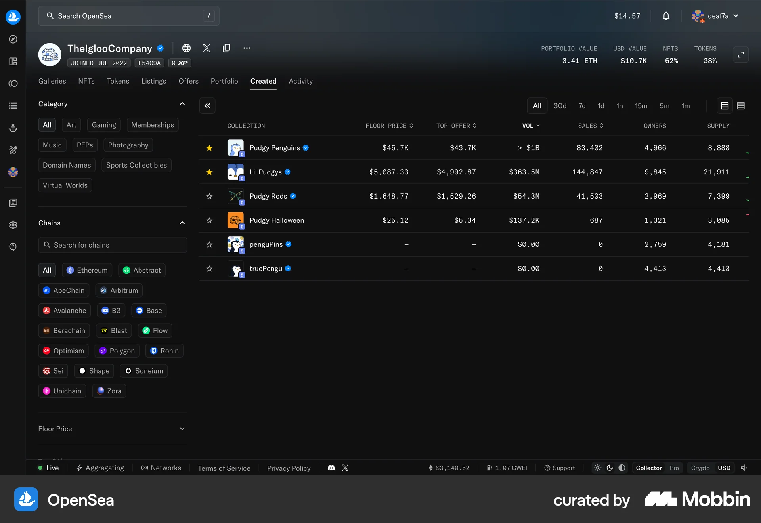Open the notifications bell
761x523 pixels.
click(x=666, y=16)
